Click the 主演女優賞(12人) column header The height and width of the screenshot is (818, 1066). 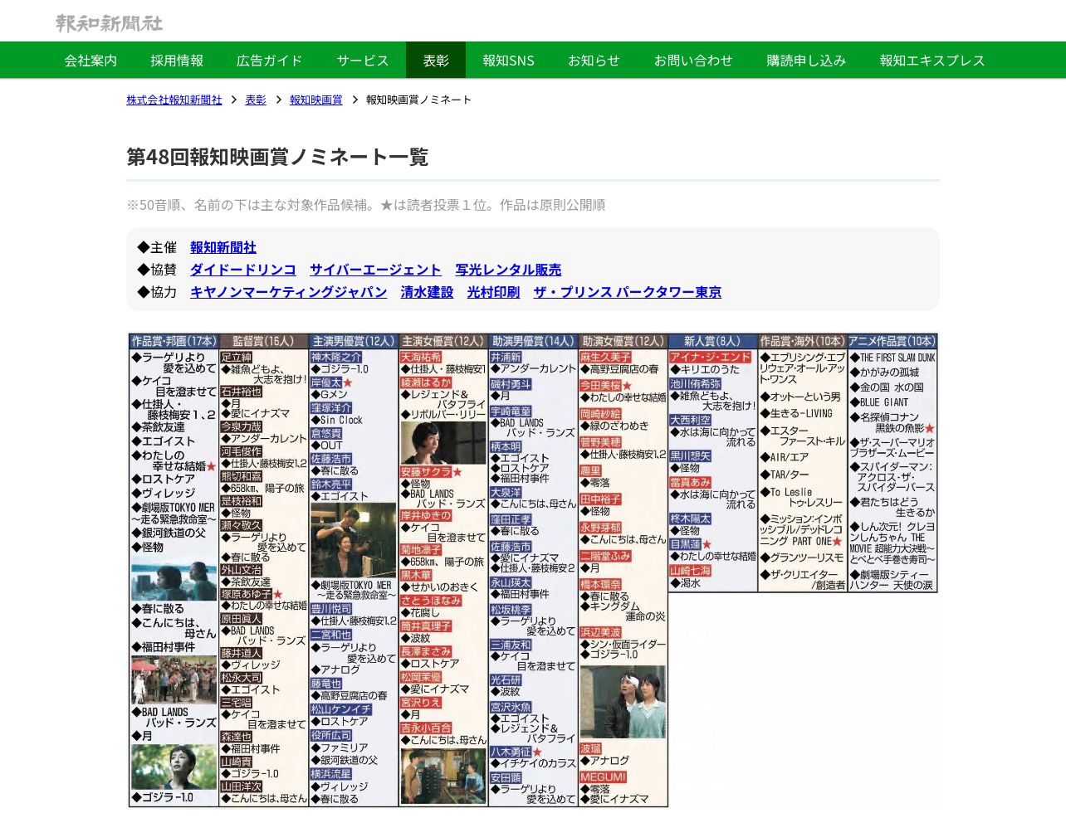click(443, 342)
